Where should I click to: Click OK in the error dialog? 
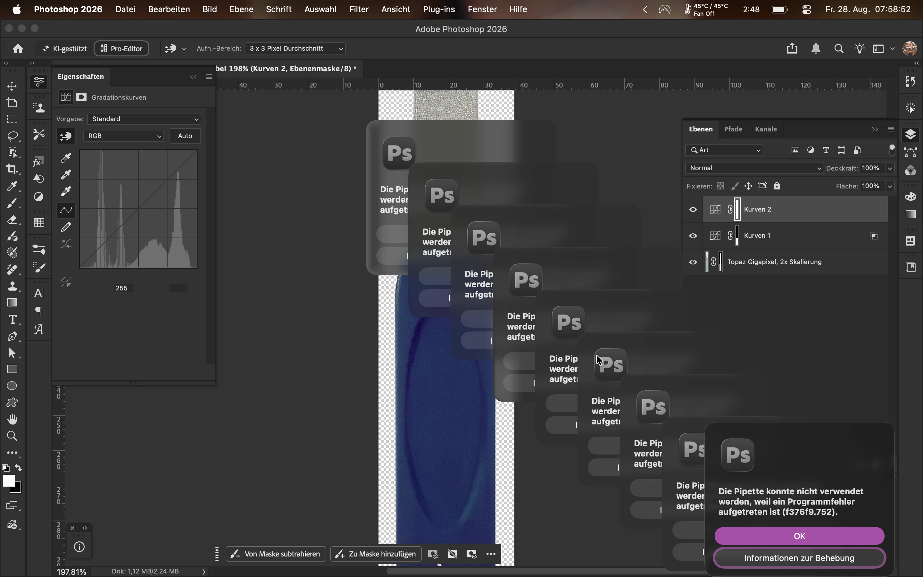point(799,536)
